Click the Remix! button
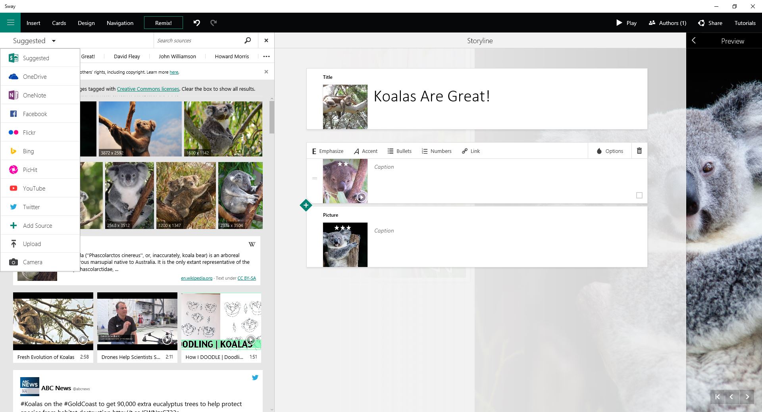Image resolution: width=762 pixels, height=412 pixels. point(164,23)
